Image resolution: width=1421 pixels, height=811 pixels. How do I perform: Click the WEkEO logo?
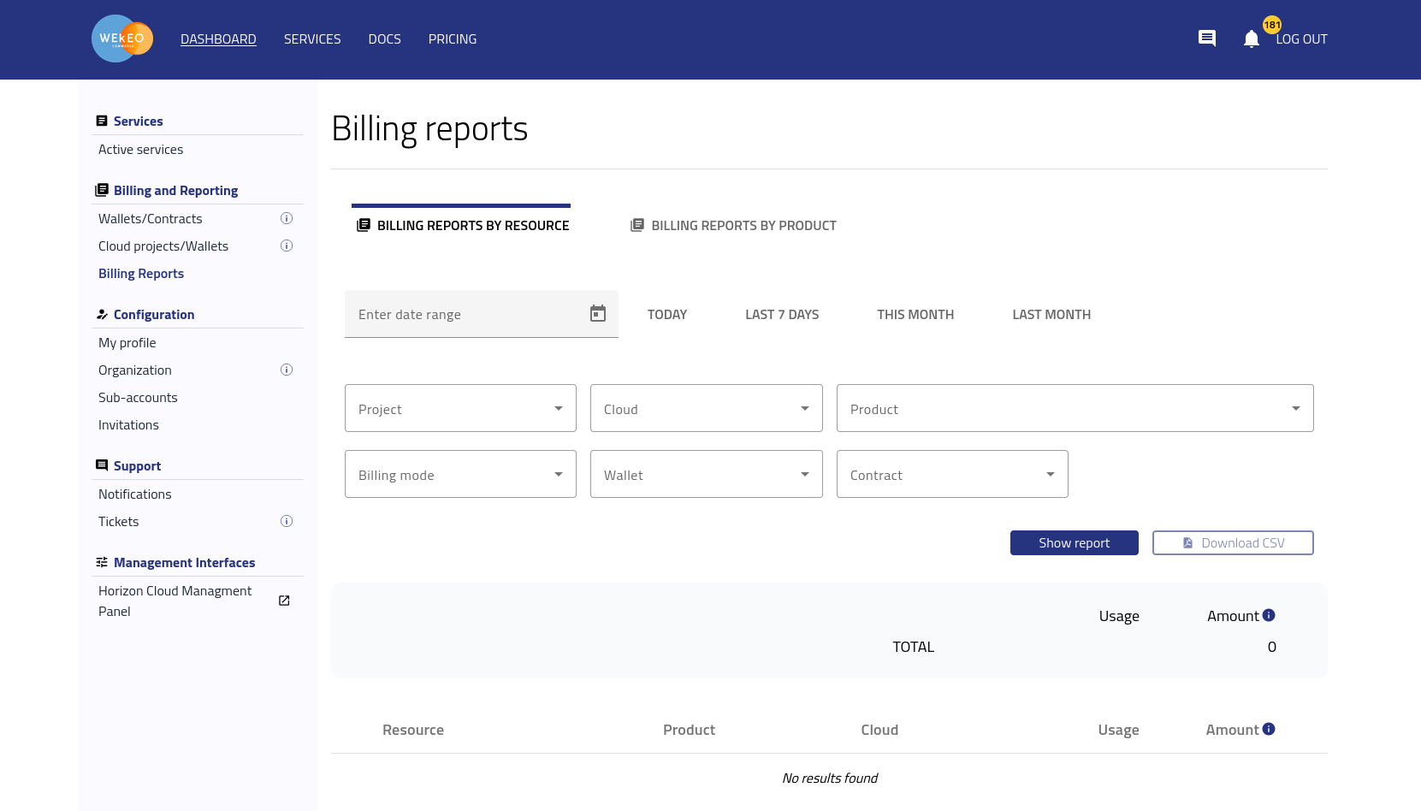(x=122, y=38)
